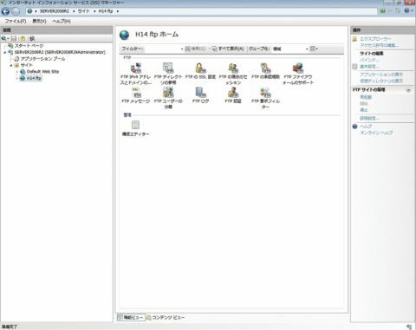Screen dimensions: 416x330
Task: Click the globe icon in address bar
Action: pyautogui.click(x=29, y=11)
